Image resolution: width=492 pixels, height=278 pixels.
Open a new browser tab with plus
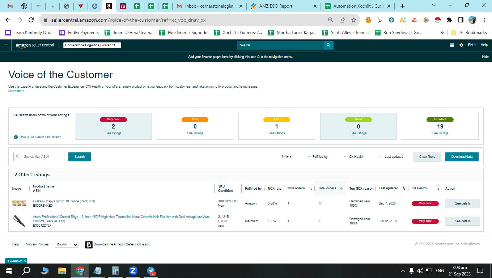(403, 6)
